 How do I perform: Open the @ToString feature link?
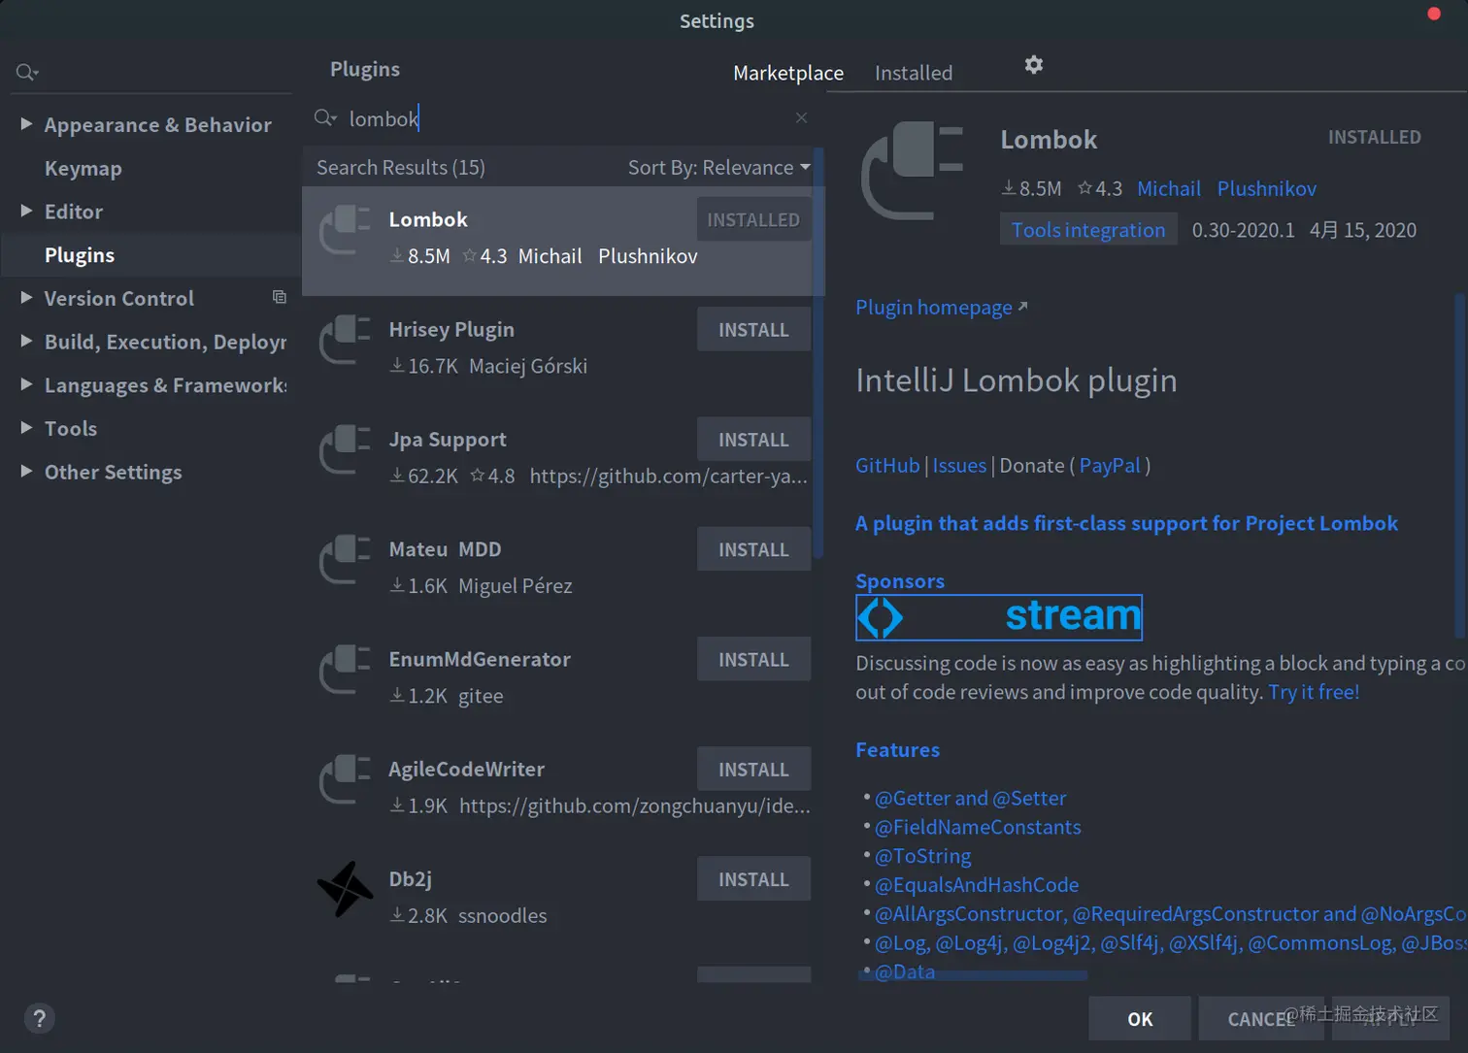922,856
